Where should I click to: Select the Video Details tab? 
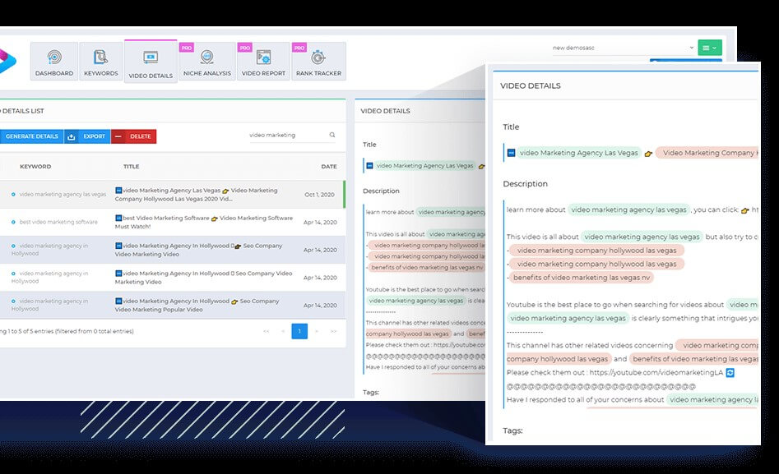151,62
